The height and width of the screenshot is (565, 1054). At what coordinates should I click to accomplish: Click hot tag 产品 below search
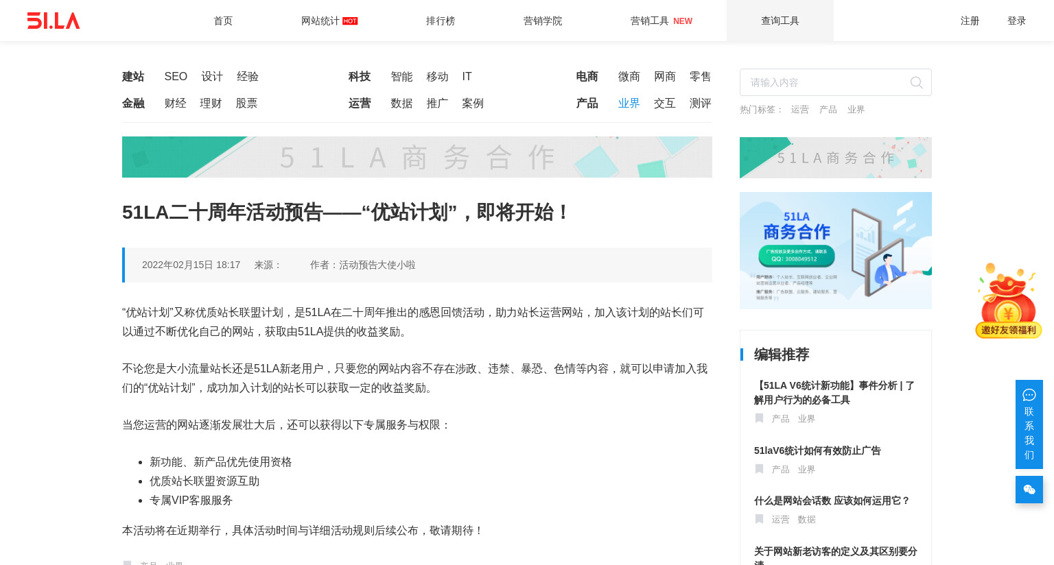[828, 110]
